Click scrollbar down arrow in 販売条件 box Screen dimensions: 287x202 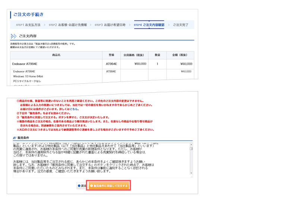(191, 173)
